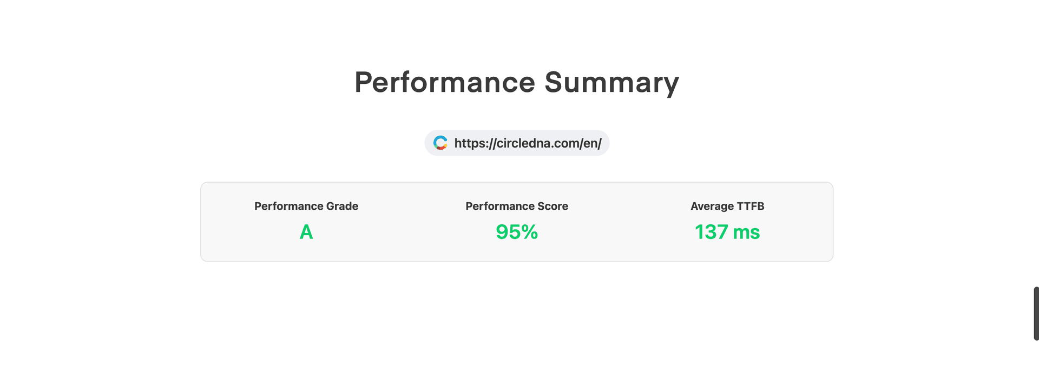This screenshot has width=1039, height=373.
Task: Click the word Average in TTFB label
Action: point(712,206)
